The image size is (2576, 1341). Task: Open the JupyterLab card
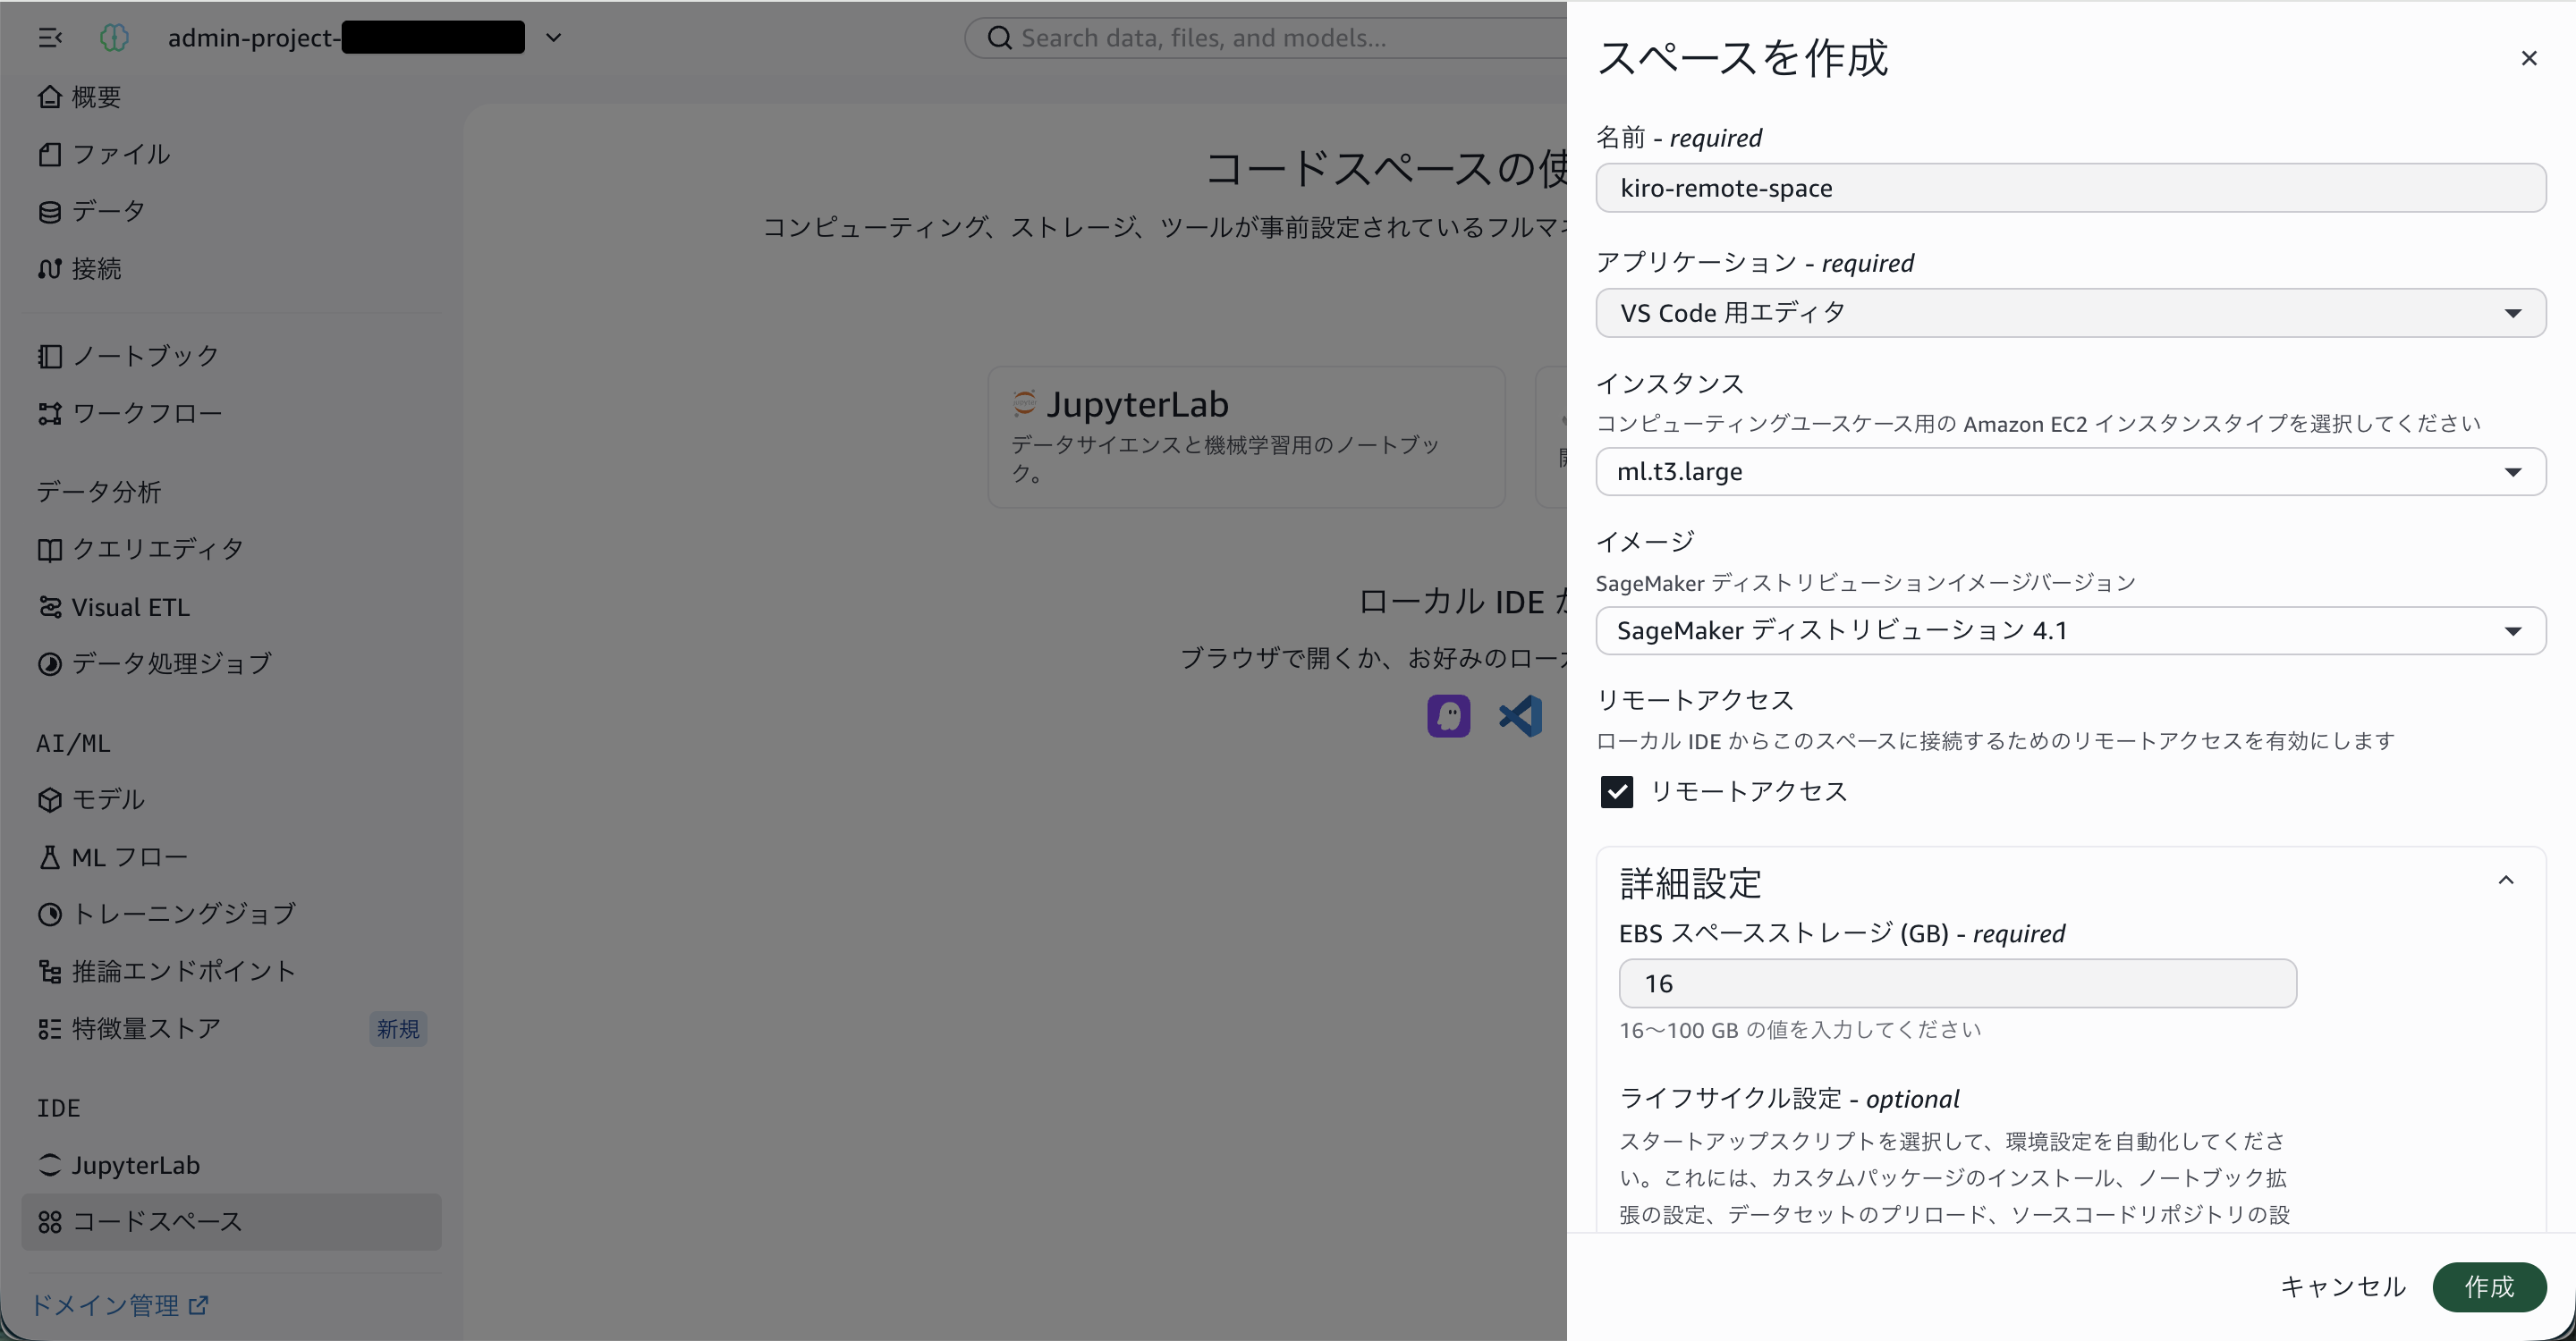[x=1246, y=436]
